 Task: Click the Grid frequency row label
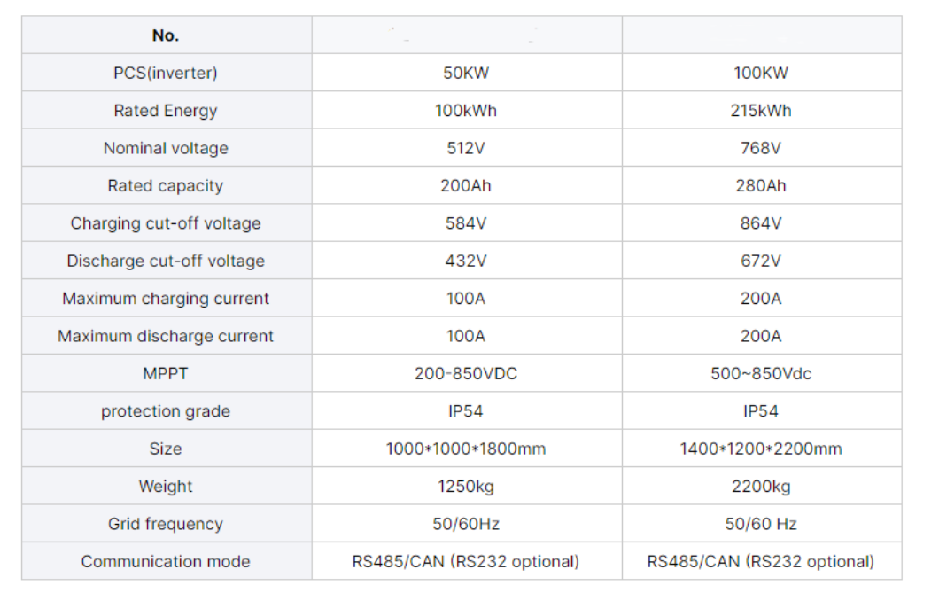[x=166, y=524]
